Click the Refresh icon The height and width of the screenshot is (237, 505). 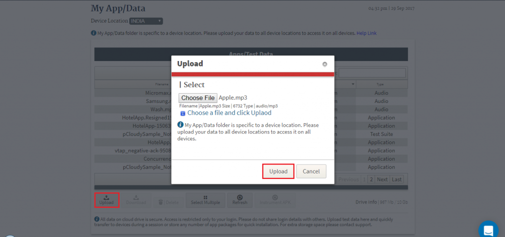[x=240, y=198]
